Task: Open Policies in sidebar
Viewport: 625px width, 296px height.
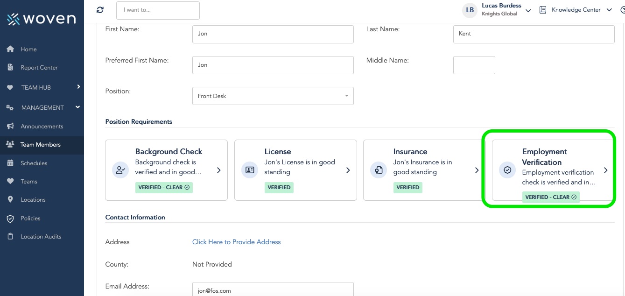Action: tap(31, 218)
